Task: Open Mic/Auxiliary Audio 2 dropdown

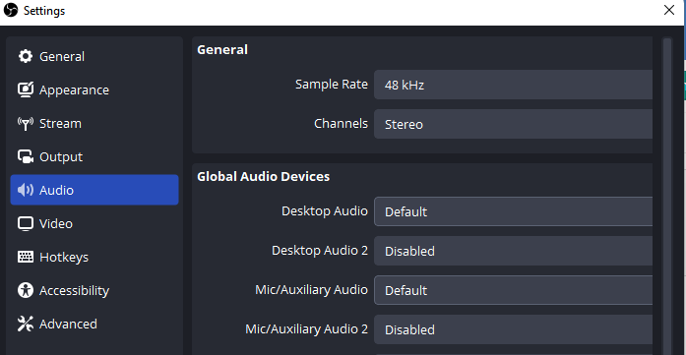Action: [513, 329]
